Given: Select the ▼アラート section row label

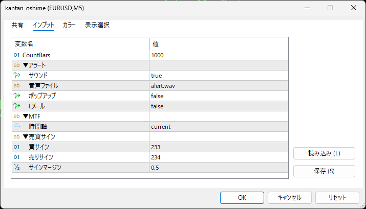Looking at the screenshot, I should [x=34, y=65].
